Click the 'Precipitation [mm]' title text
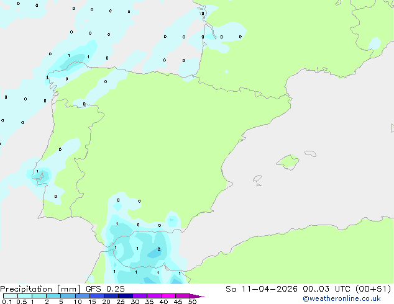394x304 pixels. point(40,289)
